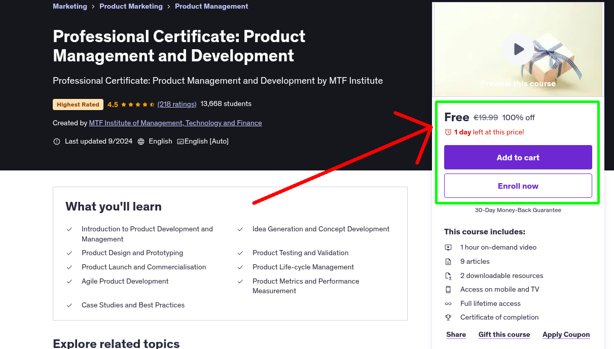Click the globe language icon
This screenshot has height=349, width=614.
pyautogui.click(x=141, y=142)
